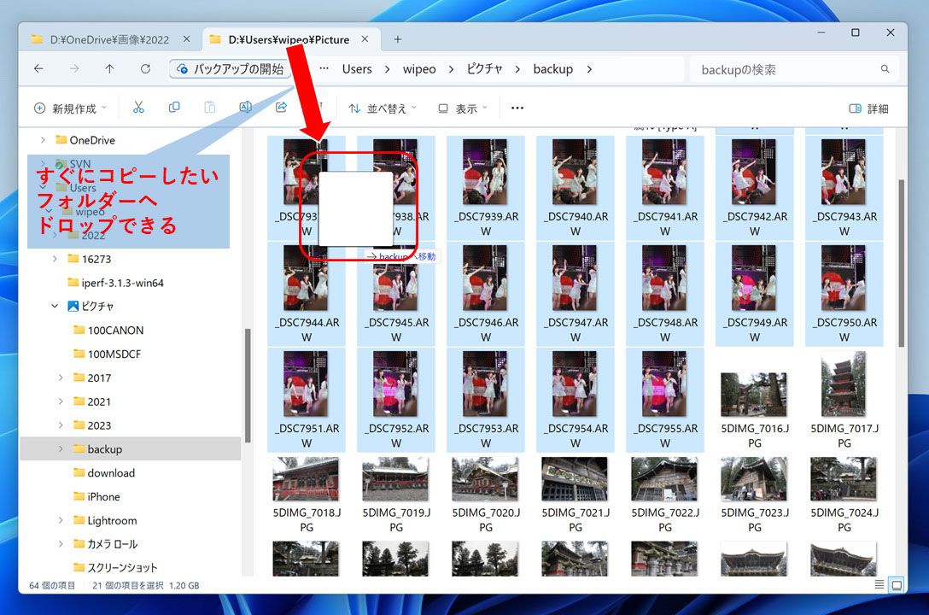Select the スクリーンショット folder in the tree
Image resolution: width=929 pixels, height=615 pixels.
click(x=122, y=568)
